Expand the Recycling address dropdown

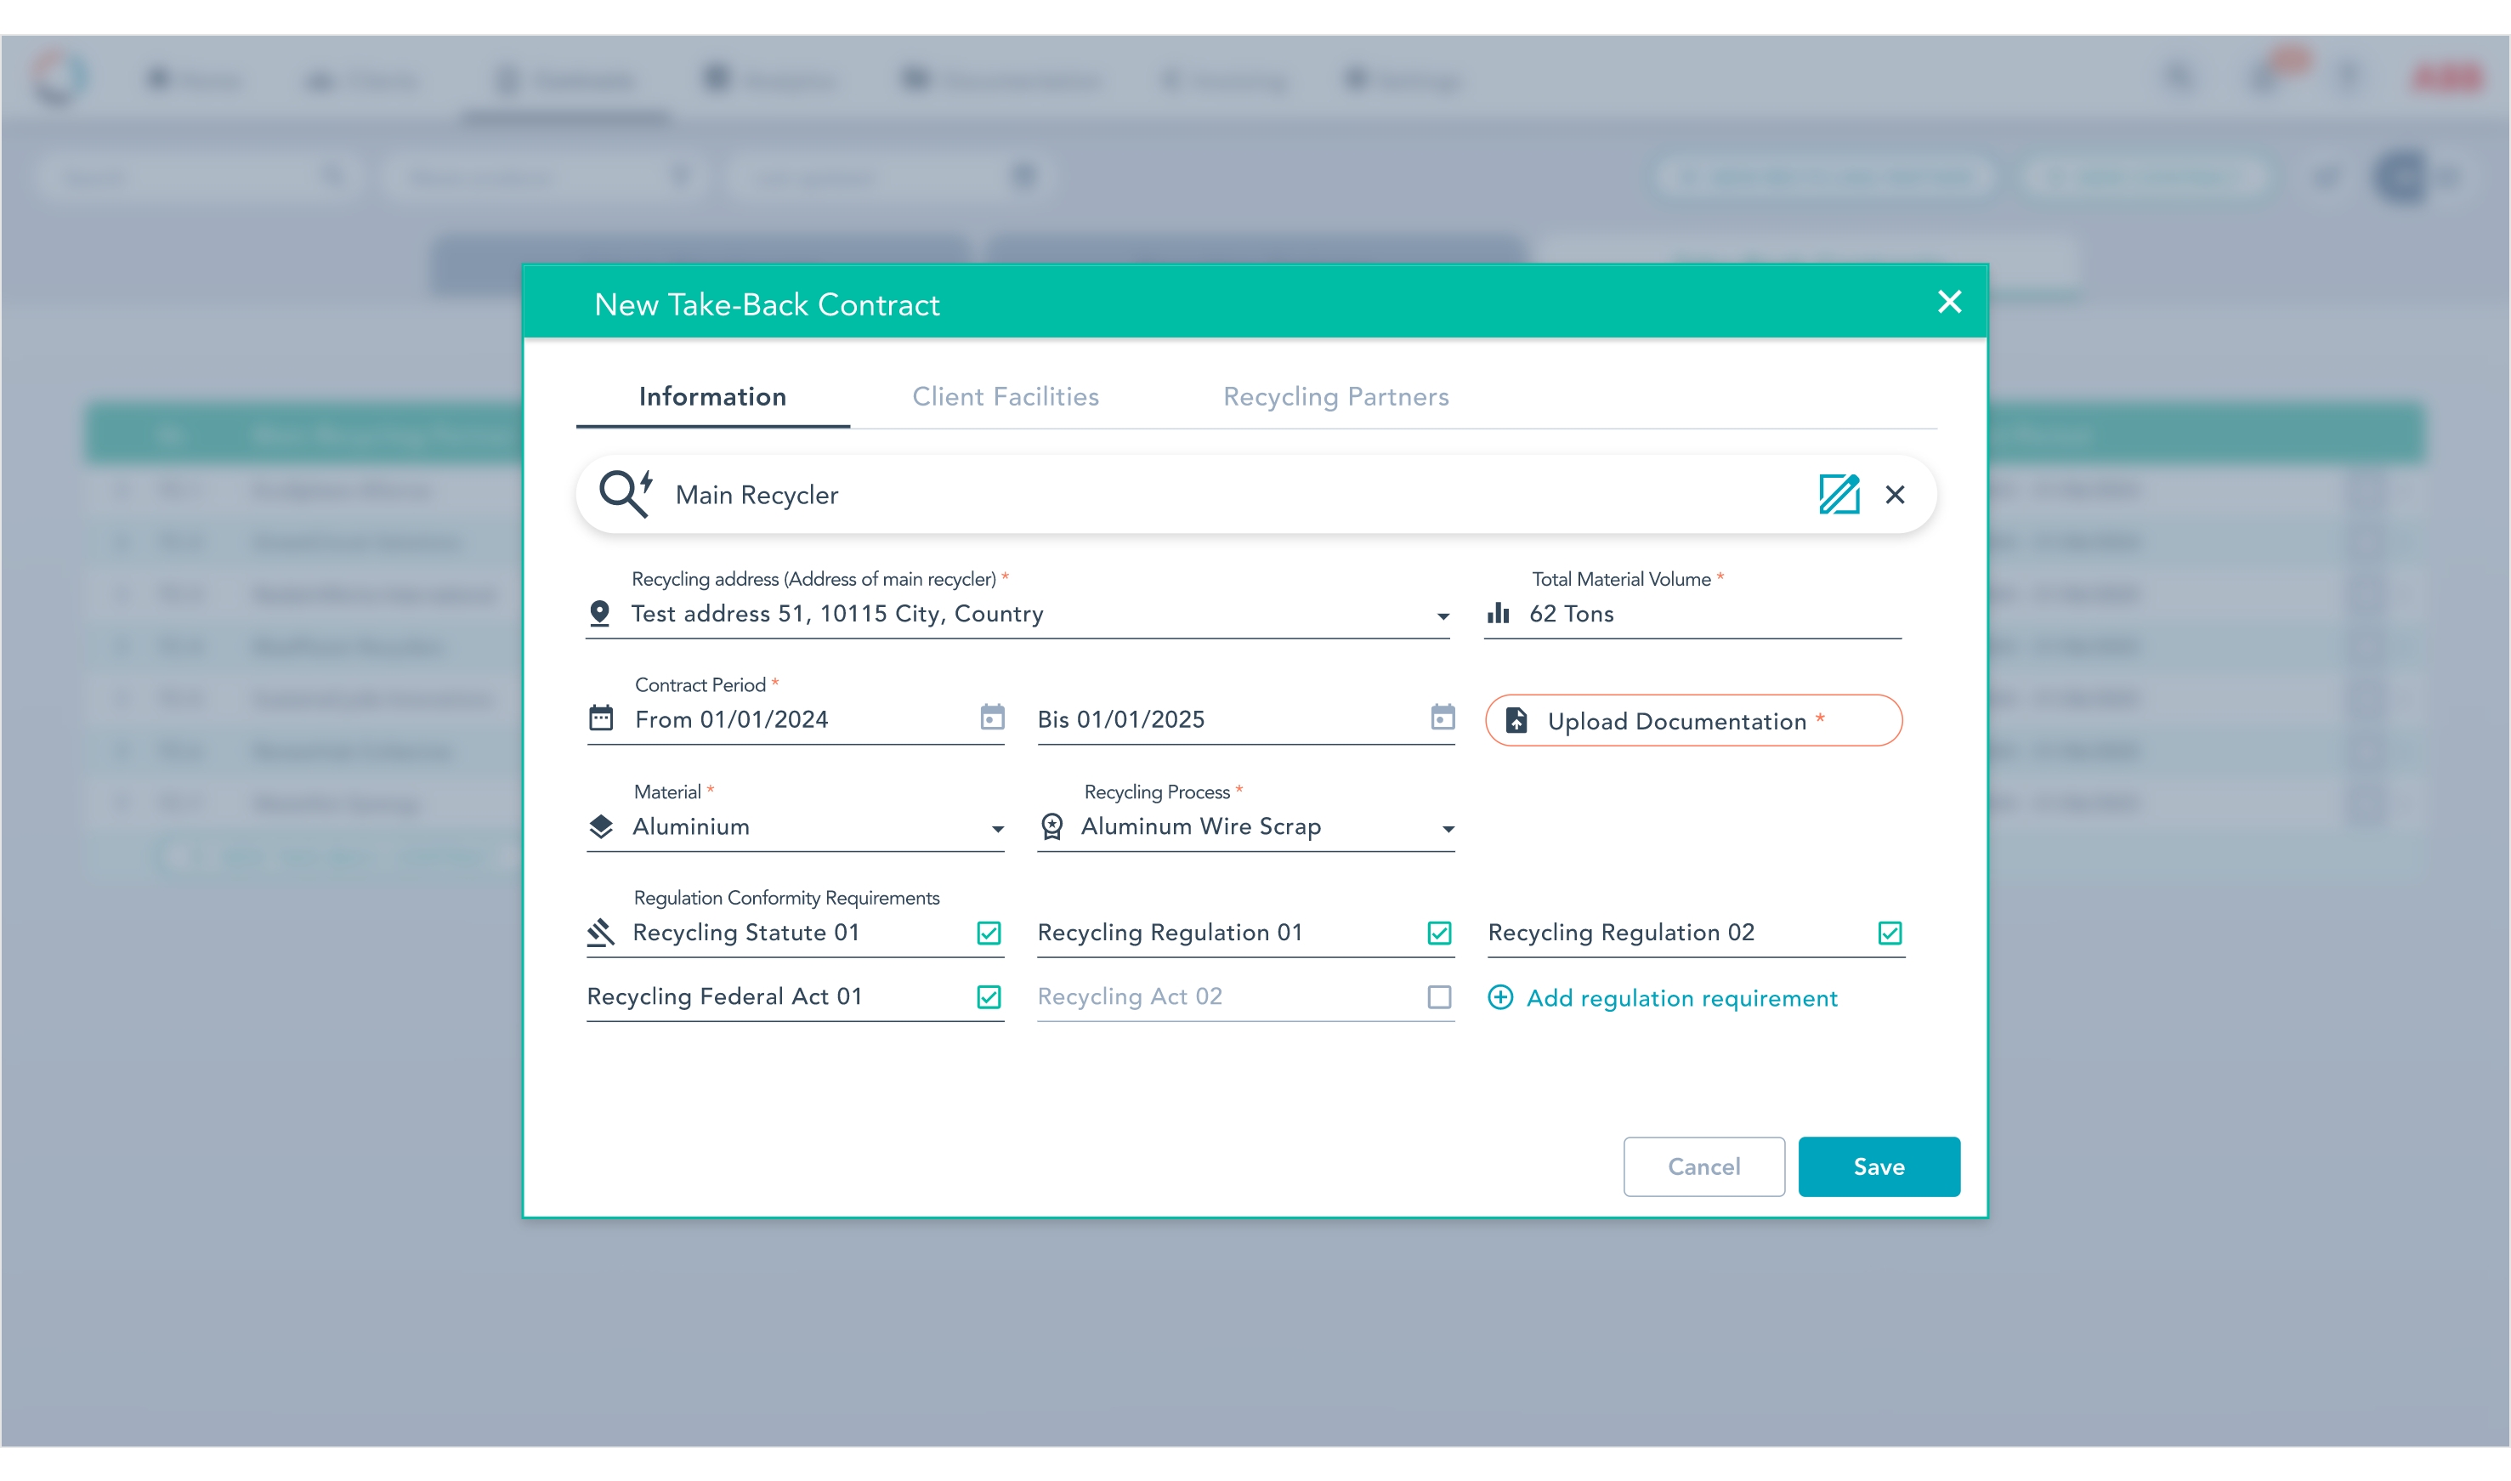1442,616
